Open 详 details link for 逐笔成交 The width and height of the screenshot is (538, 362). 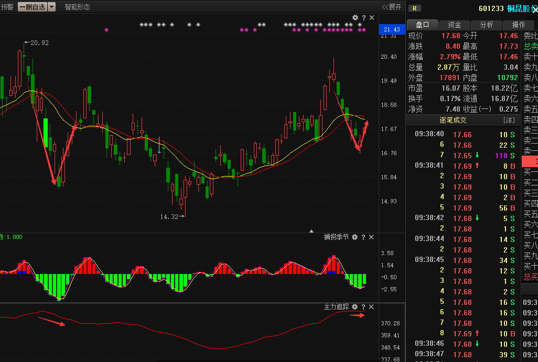[x=509, y=120]
